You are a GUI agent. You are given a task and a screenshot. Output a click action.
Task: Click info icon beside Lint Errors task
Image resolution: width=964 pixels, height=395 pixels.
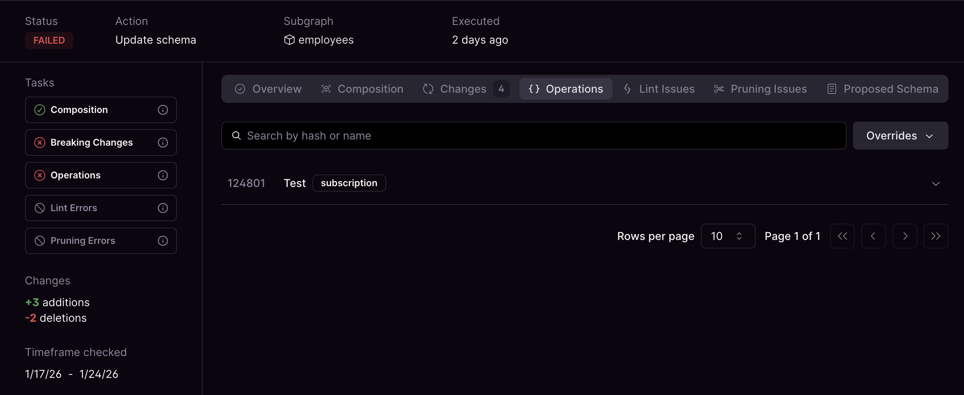pyautogui.click(x=163, y=208)
